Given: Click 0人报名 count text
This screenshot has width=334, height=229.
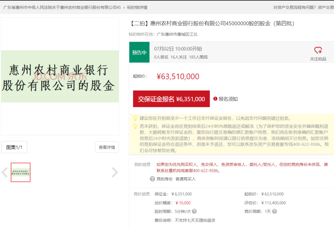Looking at the screenshot, I should 161,57.
